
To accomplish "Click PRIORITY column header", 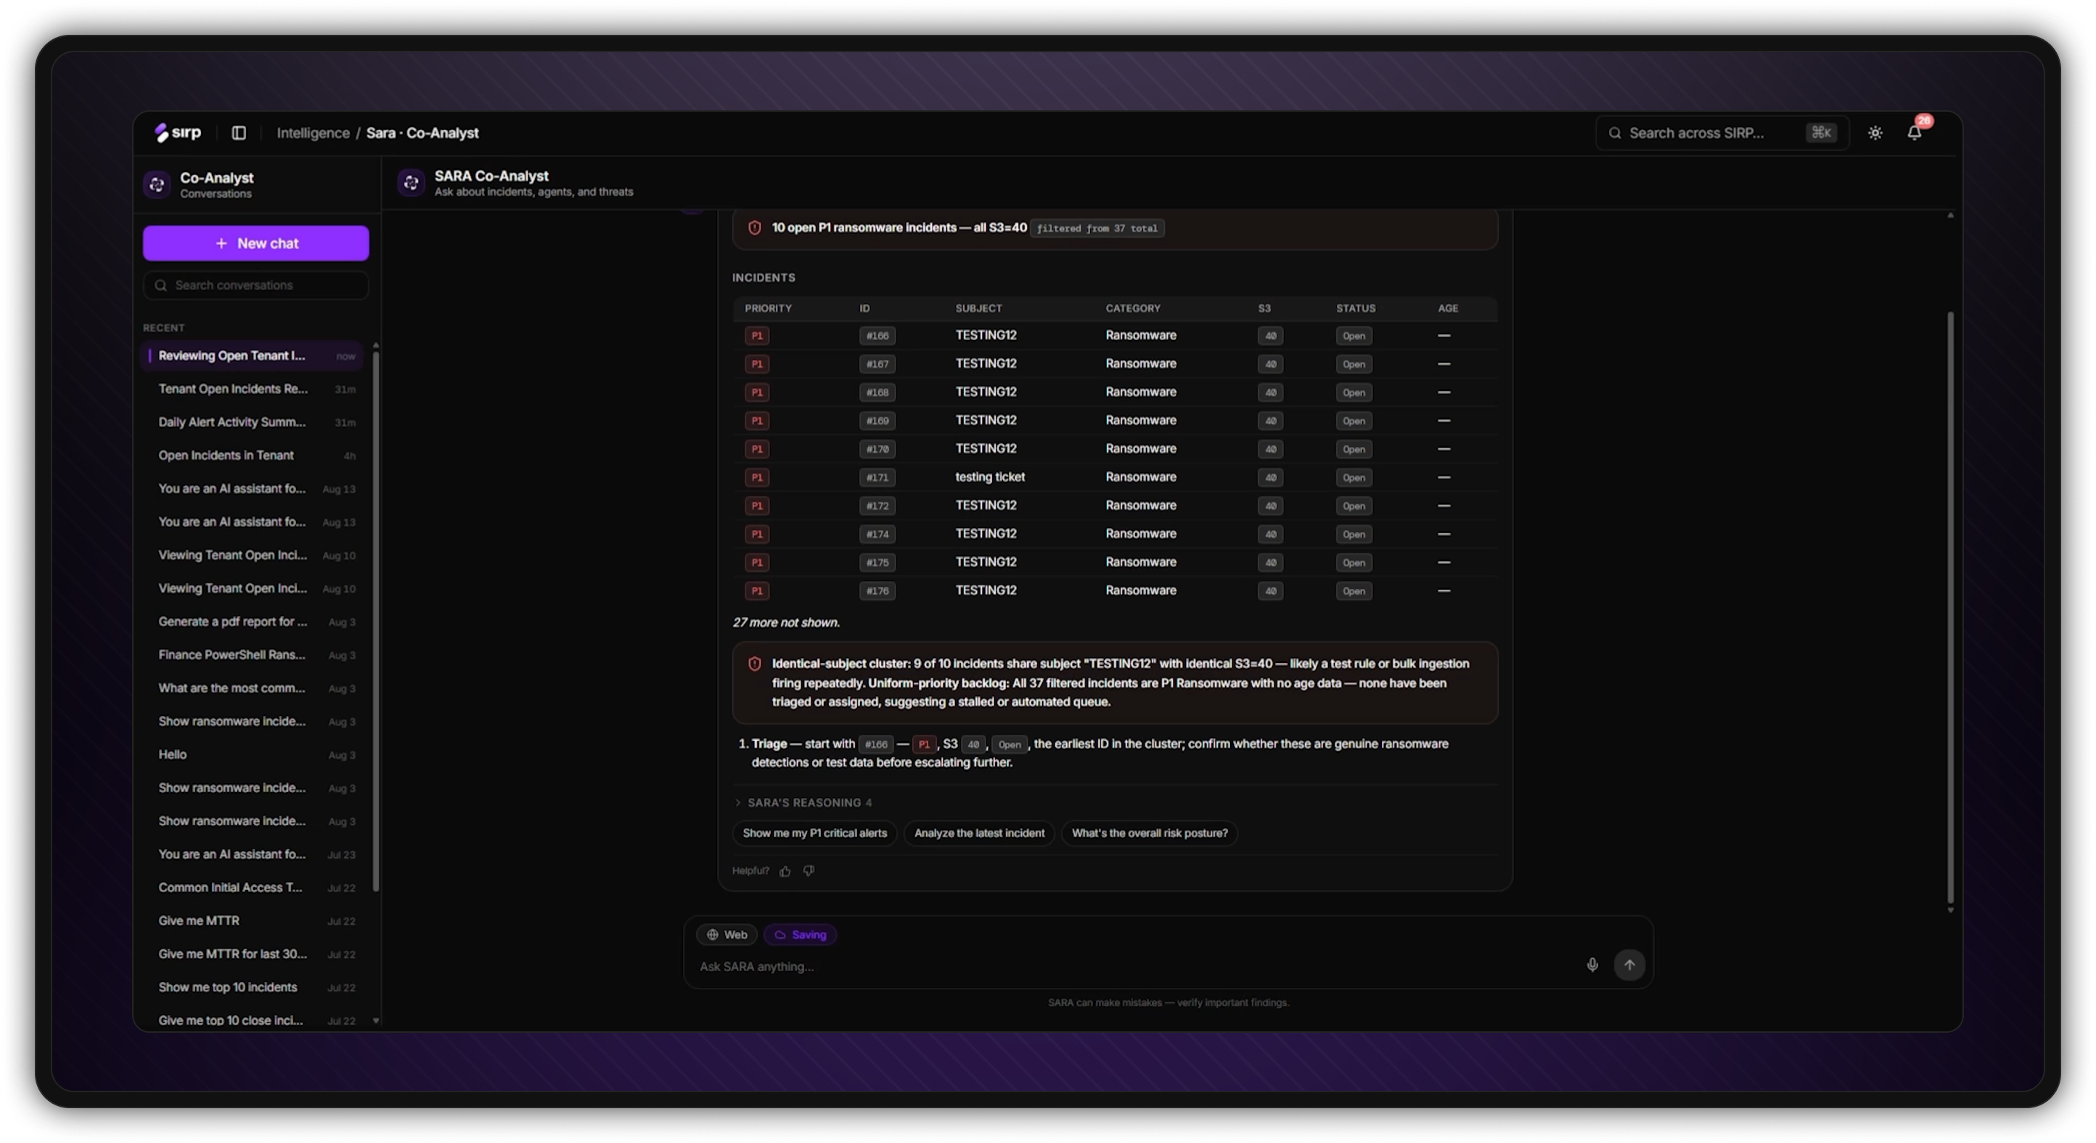I will [768, 309].
